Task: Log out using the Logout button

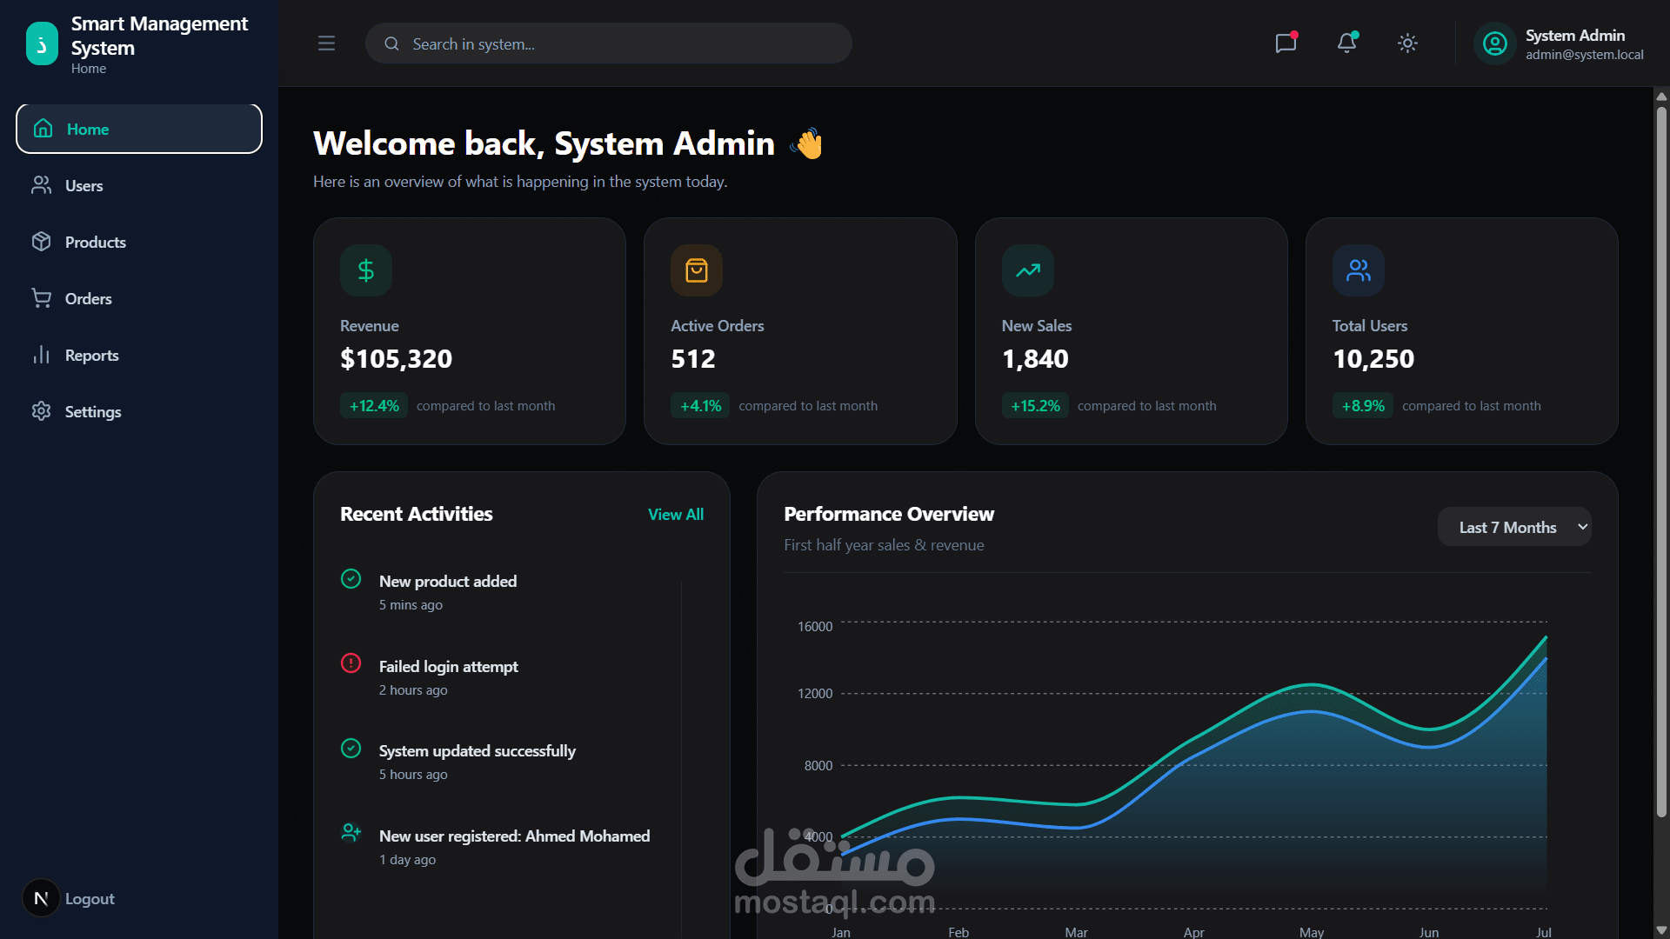Action: [89, 899]
